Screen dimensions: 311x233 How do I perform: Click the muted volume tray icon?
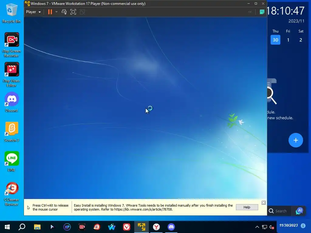pos(272,227)
